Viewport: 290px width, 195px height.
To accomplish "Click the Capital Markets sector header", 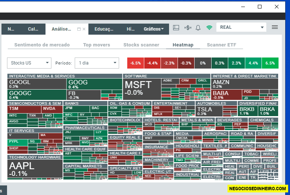I will point(85,166).
